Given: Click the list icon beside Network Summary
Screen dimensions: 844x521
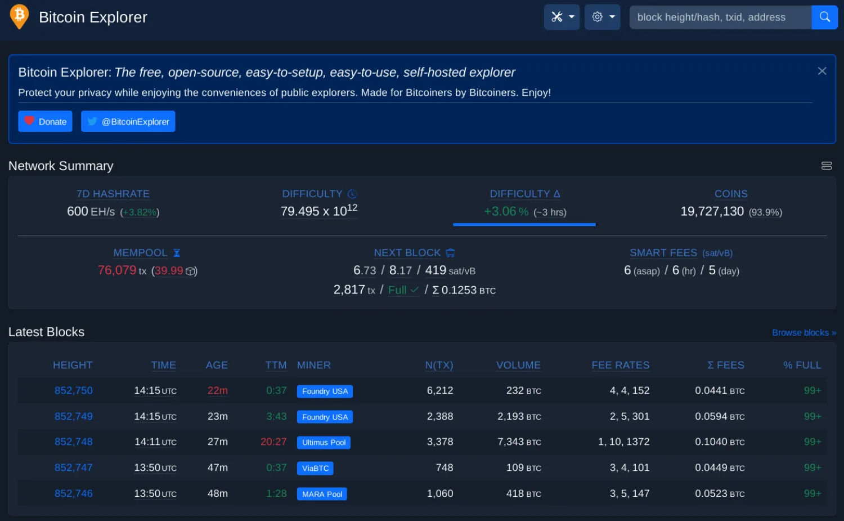Looking at the screenshot, I should point(826,166).
